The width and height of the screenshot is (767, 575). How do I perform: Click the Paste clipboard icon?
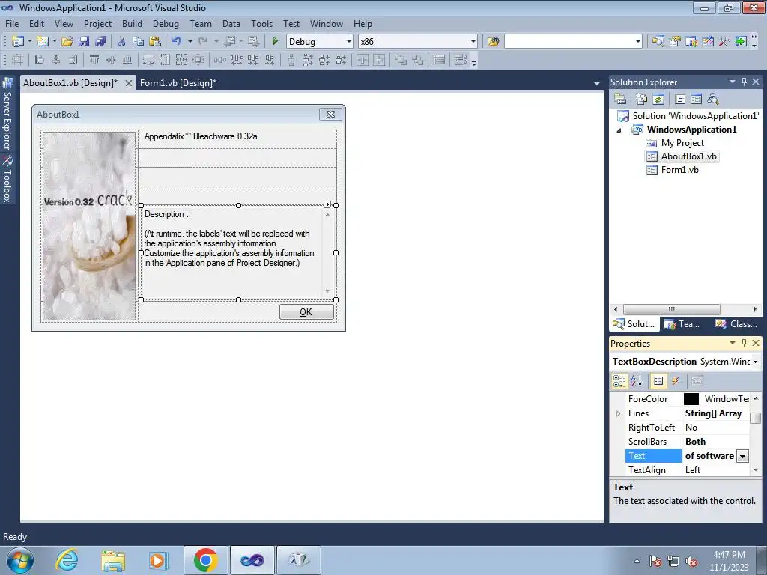coord(155,42)
